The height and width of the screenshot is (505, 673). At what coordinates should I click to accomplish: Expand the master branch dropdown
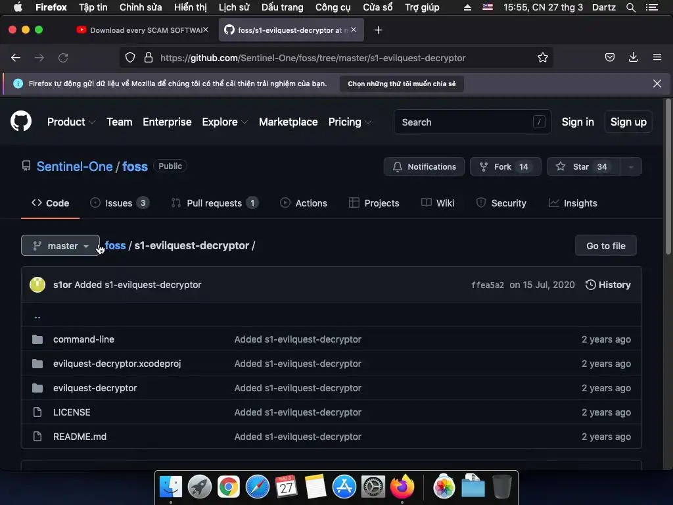(60, 246)
